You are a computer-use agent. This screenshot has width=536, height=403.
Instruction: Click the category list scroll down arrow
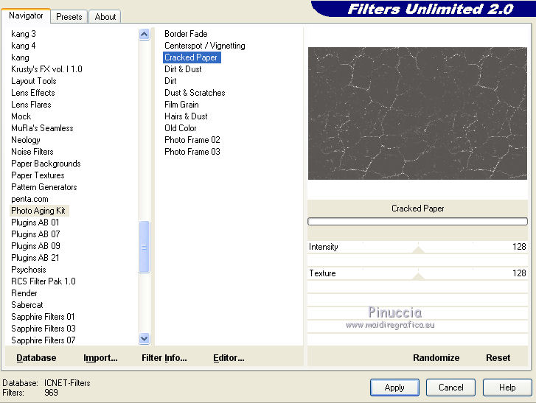point(145,338)
